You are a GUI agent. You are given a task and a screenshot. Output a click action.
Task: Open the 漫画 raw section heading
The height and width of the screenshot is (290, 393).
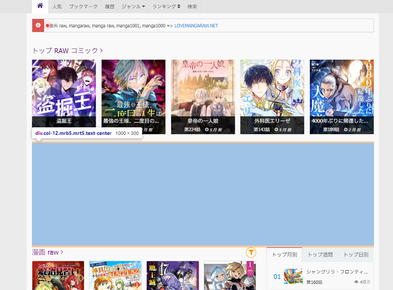click(48, 252)
